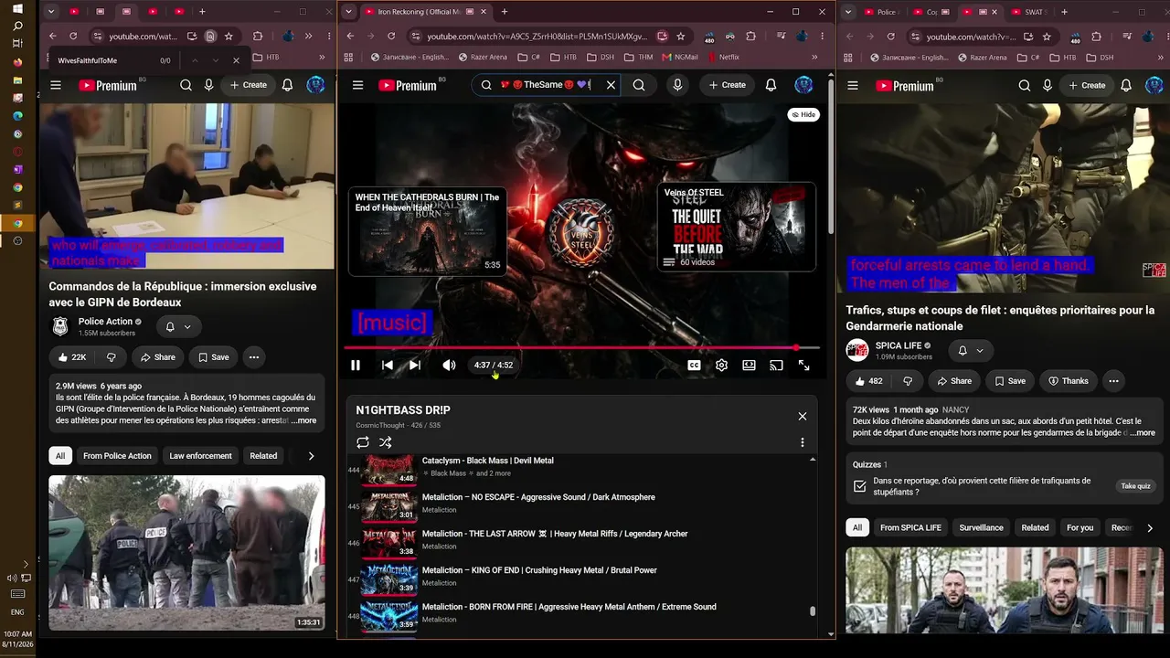
Task: Select the Iron Reckoning browser tab
Action: [424, 12]
